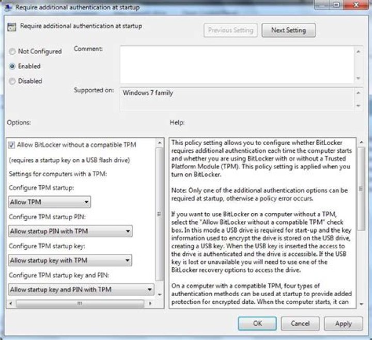Click the 'requires a startup key on a USB' text

coord(69,160)
